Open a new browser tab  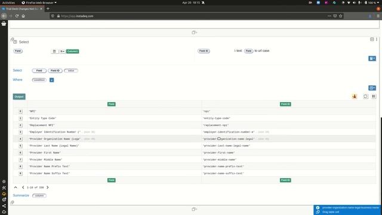point(48,9)
